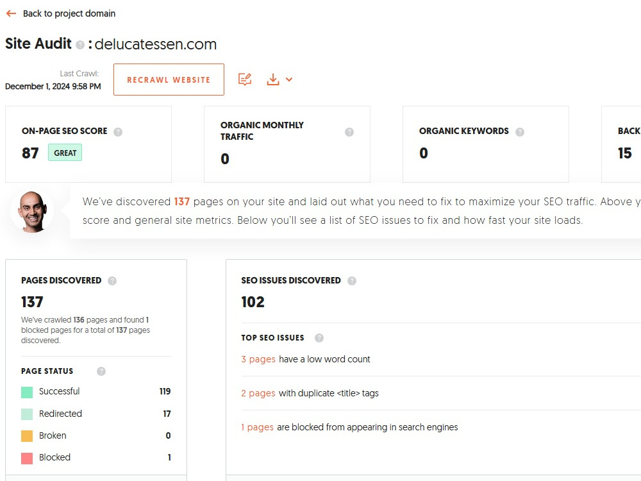This screenshot has width=641, height=481.
Task: Click the back arrow icon
Action: (x=11, y=13)
